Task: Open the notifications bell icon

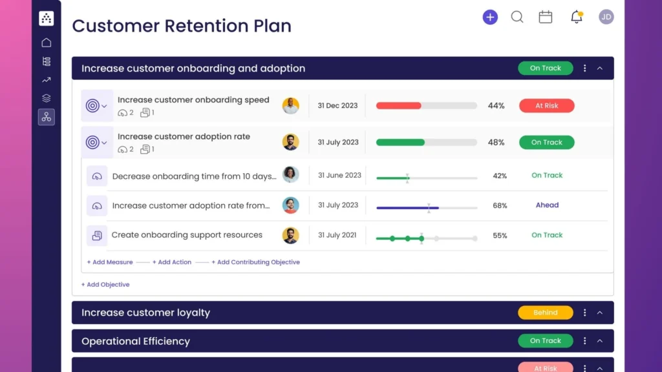Action: coord(575,17)
